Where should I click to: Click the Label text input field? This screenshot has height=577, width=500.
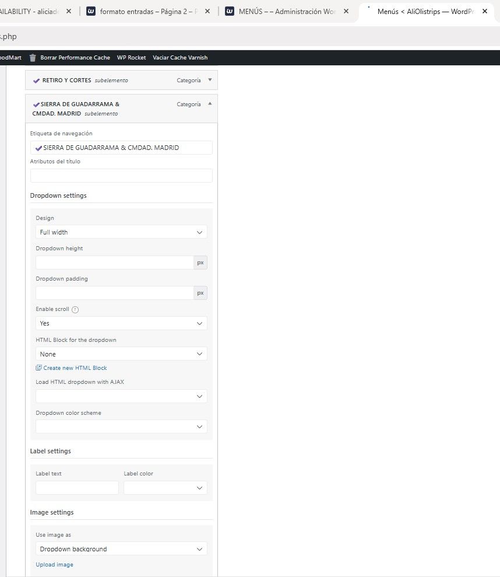77,488
